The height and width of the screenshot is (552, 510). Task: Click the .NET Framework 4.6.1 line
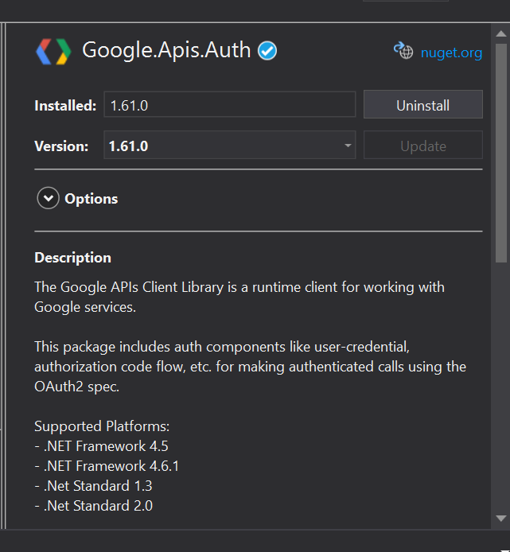tap(107, 466)
